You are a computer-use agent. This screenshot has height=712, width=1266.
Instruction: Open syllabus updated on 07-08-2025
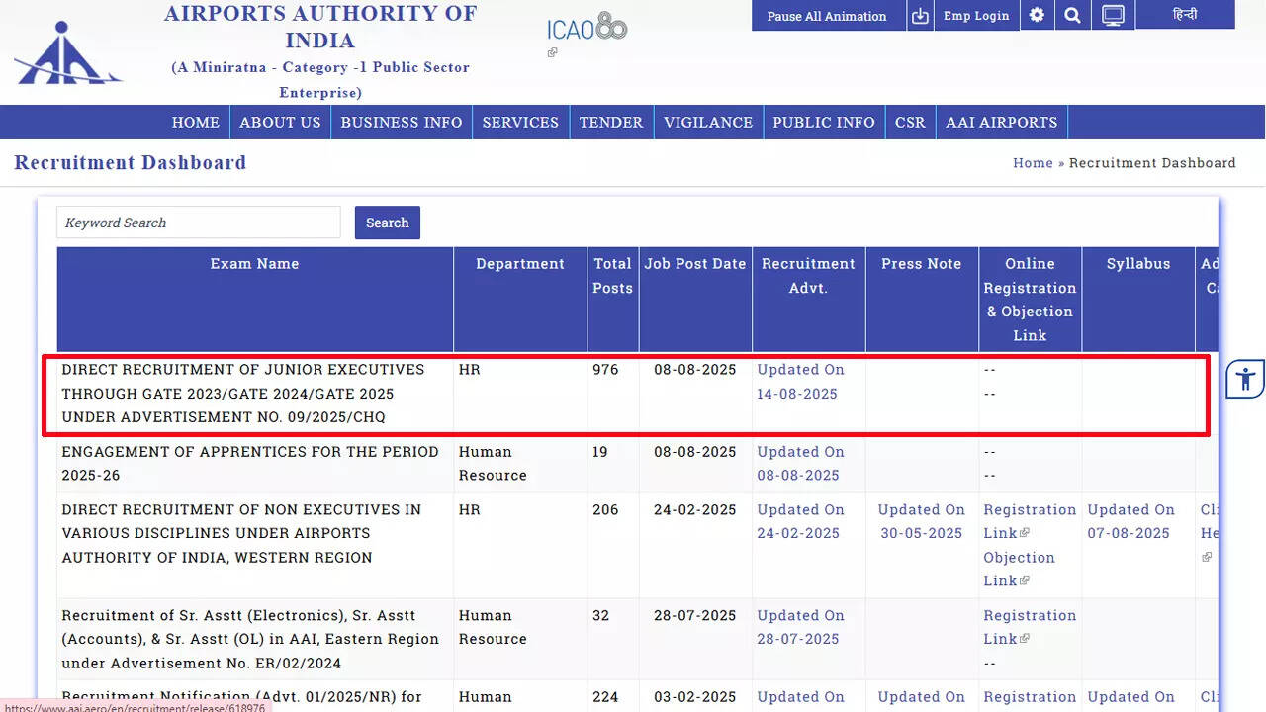tap(1130, 521)
